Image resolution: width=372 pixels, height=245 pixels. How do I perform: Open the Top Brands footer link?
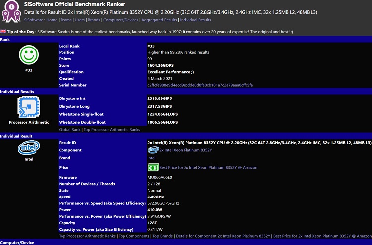coord(162,236)
